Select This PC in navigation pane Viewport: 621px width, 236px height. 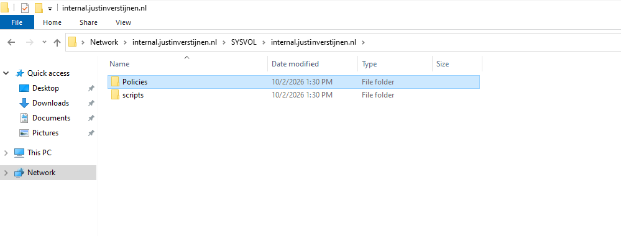(39, 152)
